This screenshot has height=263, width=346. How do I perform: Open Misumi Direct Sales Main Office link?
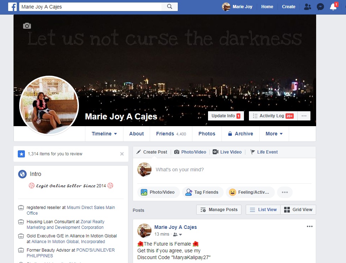coord(71,210)
